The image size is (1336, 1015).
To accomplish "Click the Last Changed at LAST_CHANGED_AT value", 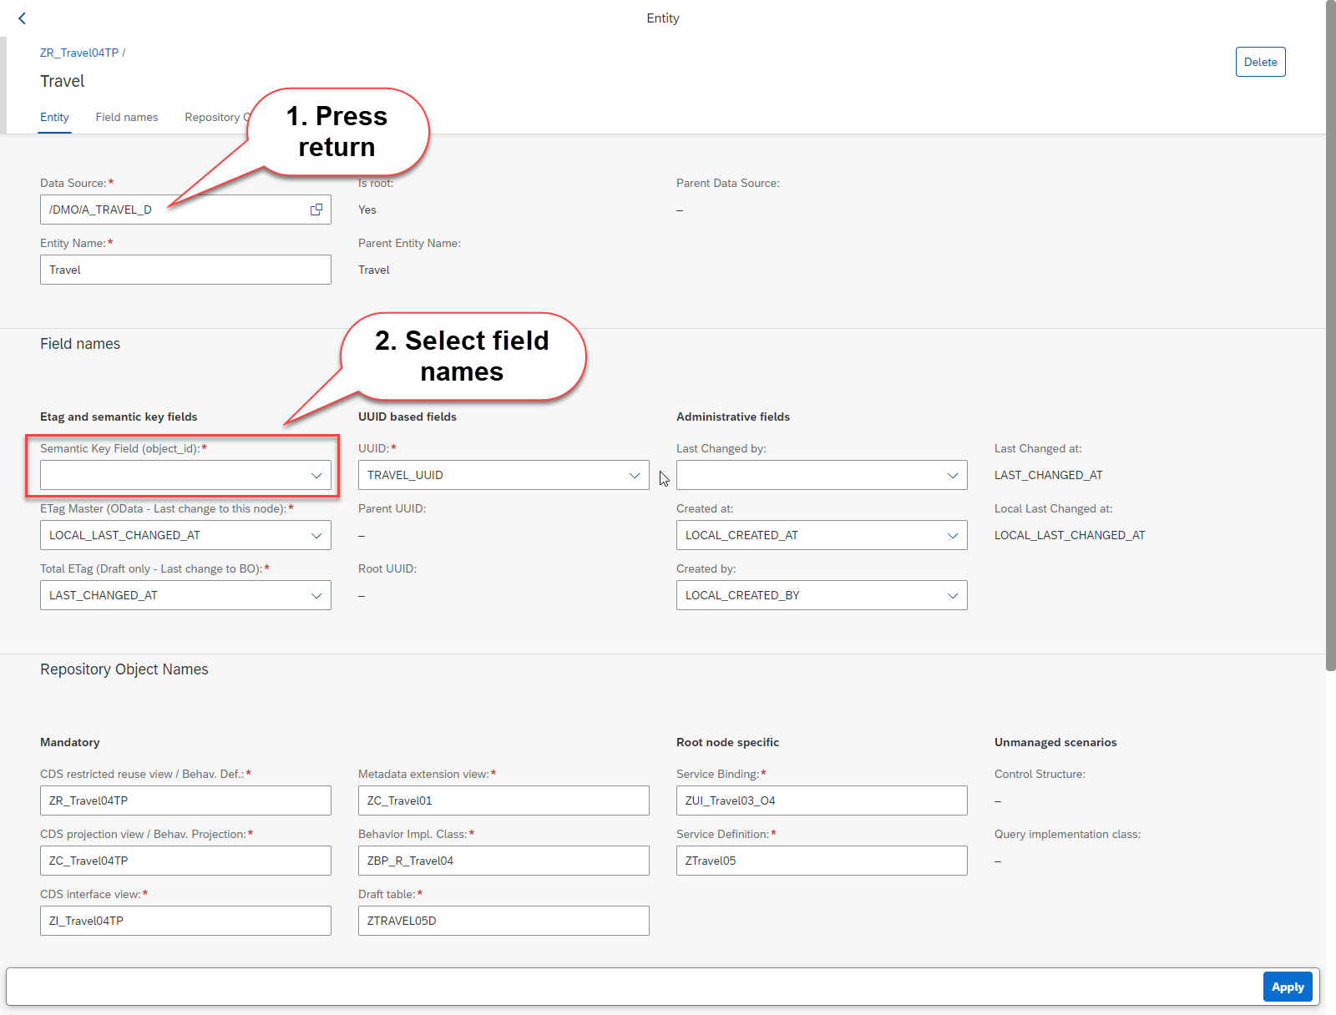I will (x=1049, y=475).
